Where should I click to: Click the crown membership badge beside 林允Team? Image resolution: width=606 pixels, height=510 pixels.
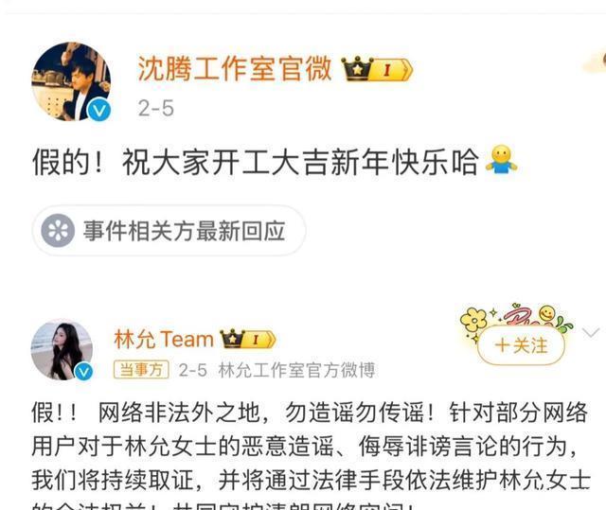pos(248,340)
